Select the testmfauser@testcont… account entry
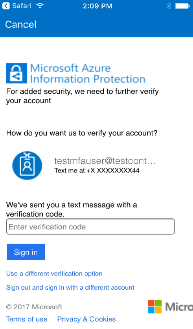 pyautogui.click(x=105, y=161)
